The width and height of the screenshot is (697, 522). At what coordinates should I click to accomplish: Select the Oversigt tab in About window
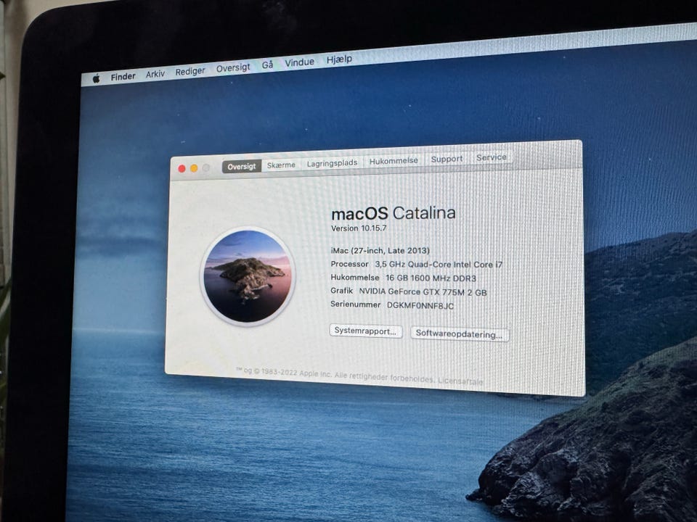click(241, 167)
